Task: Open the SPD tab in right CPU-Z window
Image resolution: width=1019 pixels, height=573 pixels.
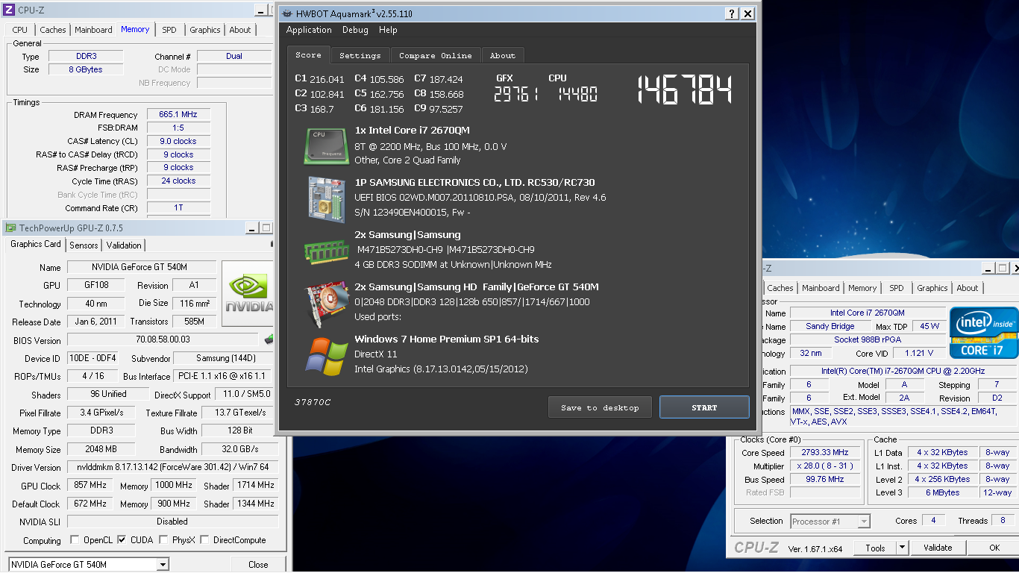Action: tap(897, 288)
